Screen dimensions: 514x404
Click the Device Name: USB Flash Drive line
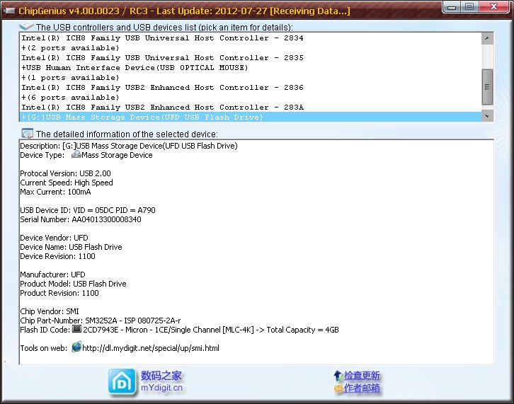[71, 247]
